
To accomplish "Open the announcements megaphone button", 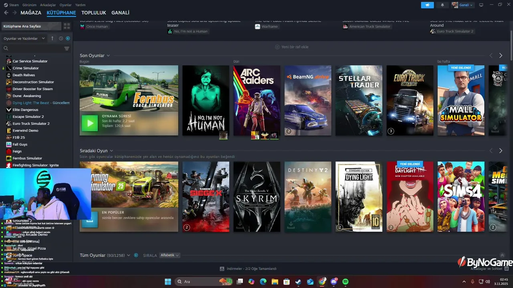I will tap(427, 5).
